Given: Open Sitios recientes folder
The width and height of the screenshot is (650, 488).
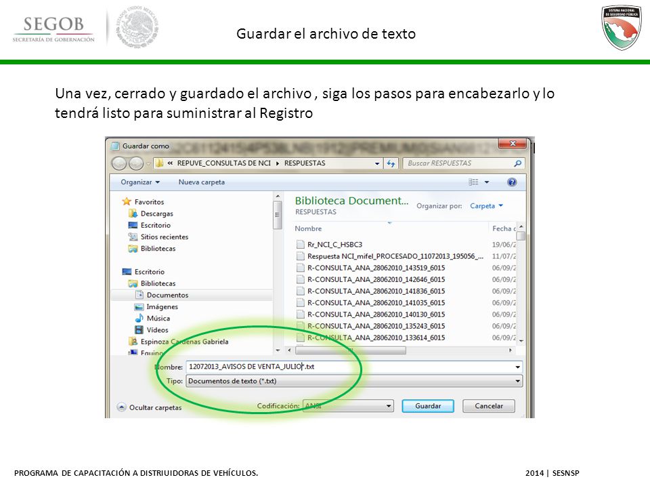Looking at the screenshot, I should [158, 237].
